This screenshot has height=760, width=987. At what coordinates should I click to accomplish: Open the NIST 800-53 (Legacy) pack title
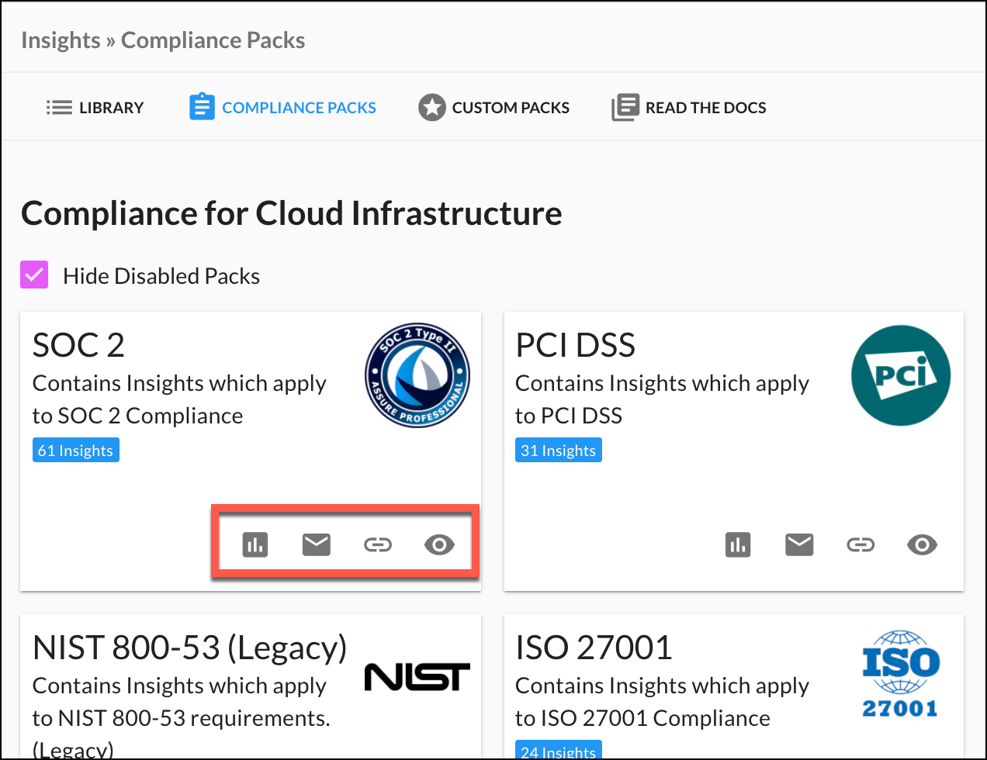tap(190, 648)
